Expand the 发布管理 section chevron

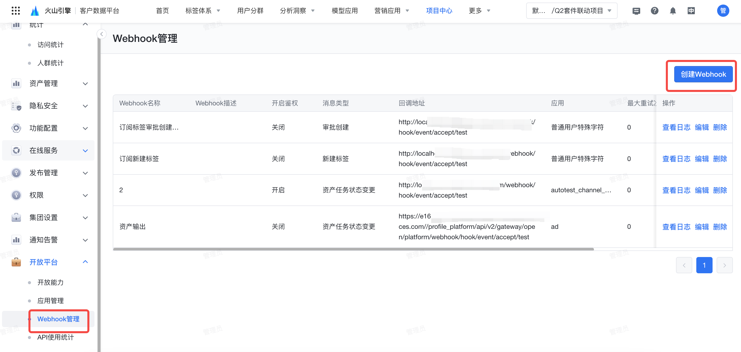tap(85, 173)
